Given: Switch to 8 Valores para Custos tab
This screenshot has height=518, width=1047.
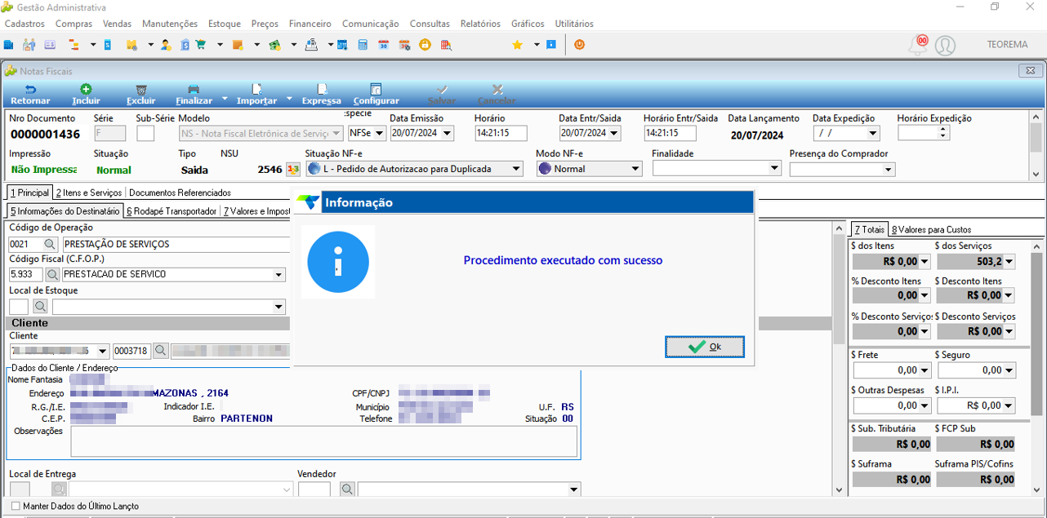Looking at the screenshot, I should pos(931,229).
